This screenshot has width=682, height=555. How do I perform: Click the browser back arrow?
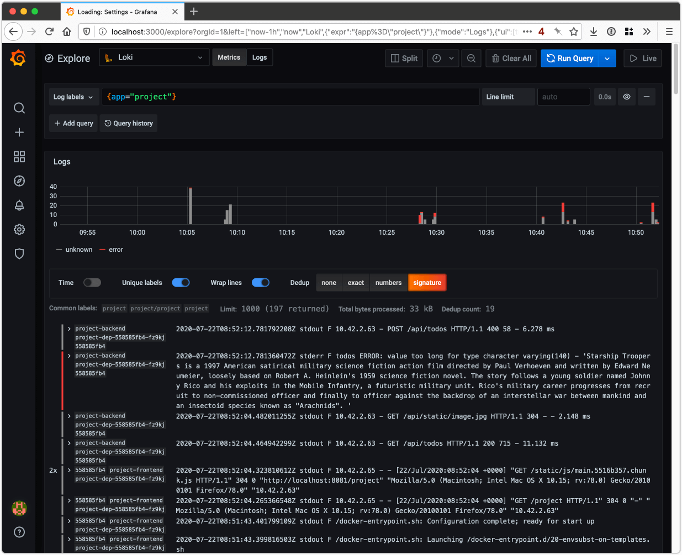(x=13, y=31)
